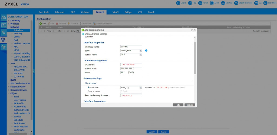The height and width of the screenshot is (135, 277).
Task: Open the Help icon
Action: coord(190,3)
